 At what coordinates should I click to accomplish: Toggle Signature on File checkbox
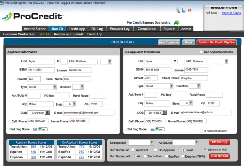[205, 150]
